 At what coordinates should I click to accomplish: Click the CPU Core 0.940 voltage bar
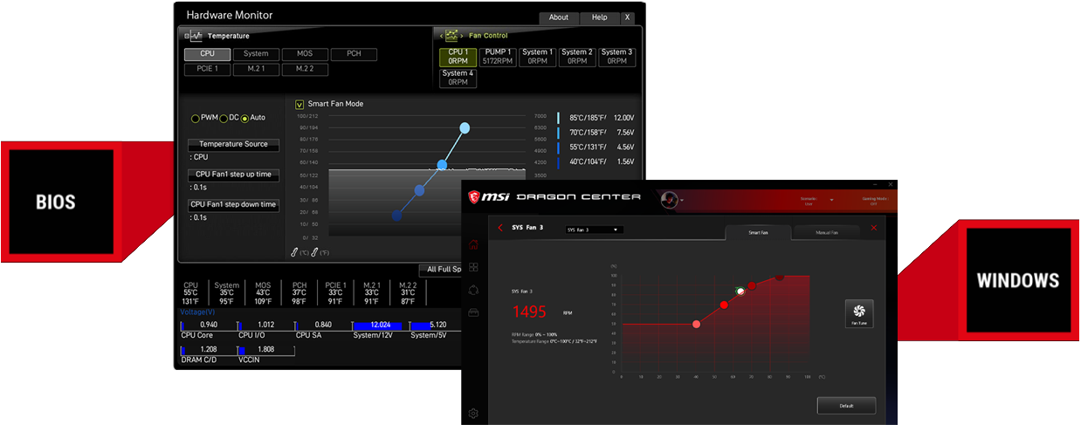pos(208,325)
